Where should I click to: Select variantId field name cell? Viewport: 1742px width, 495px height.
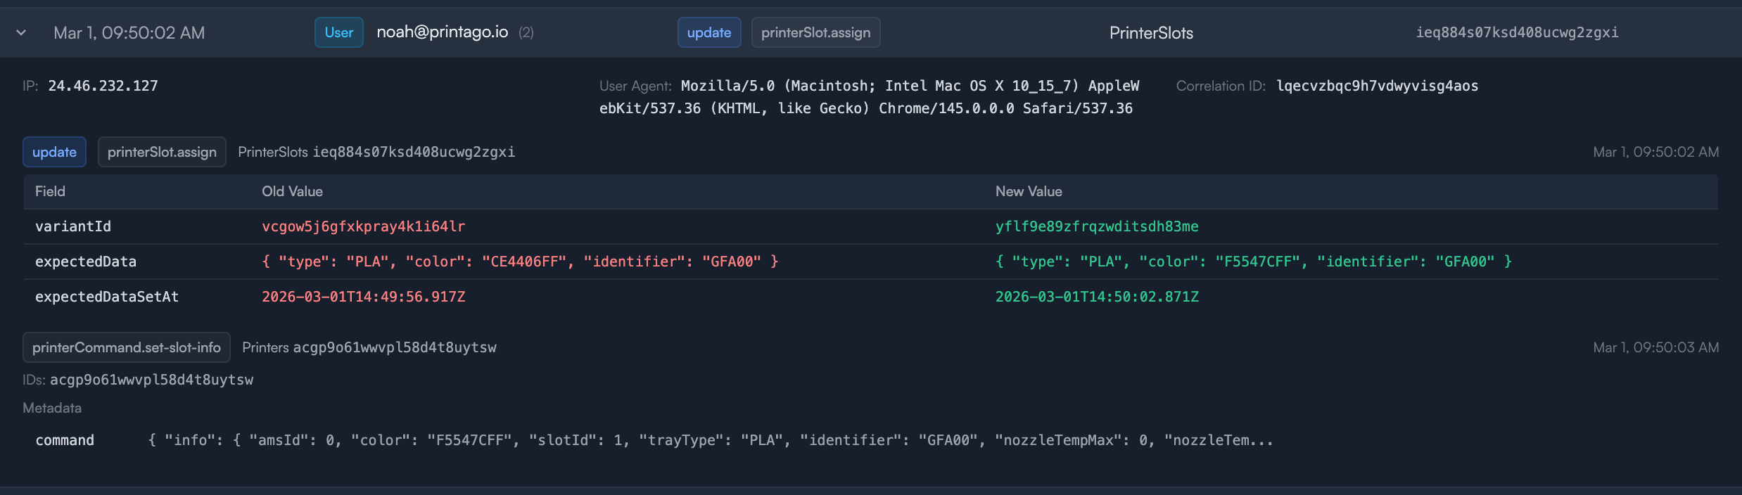[x=73, y=226]
